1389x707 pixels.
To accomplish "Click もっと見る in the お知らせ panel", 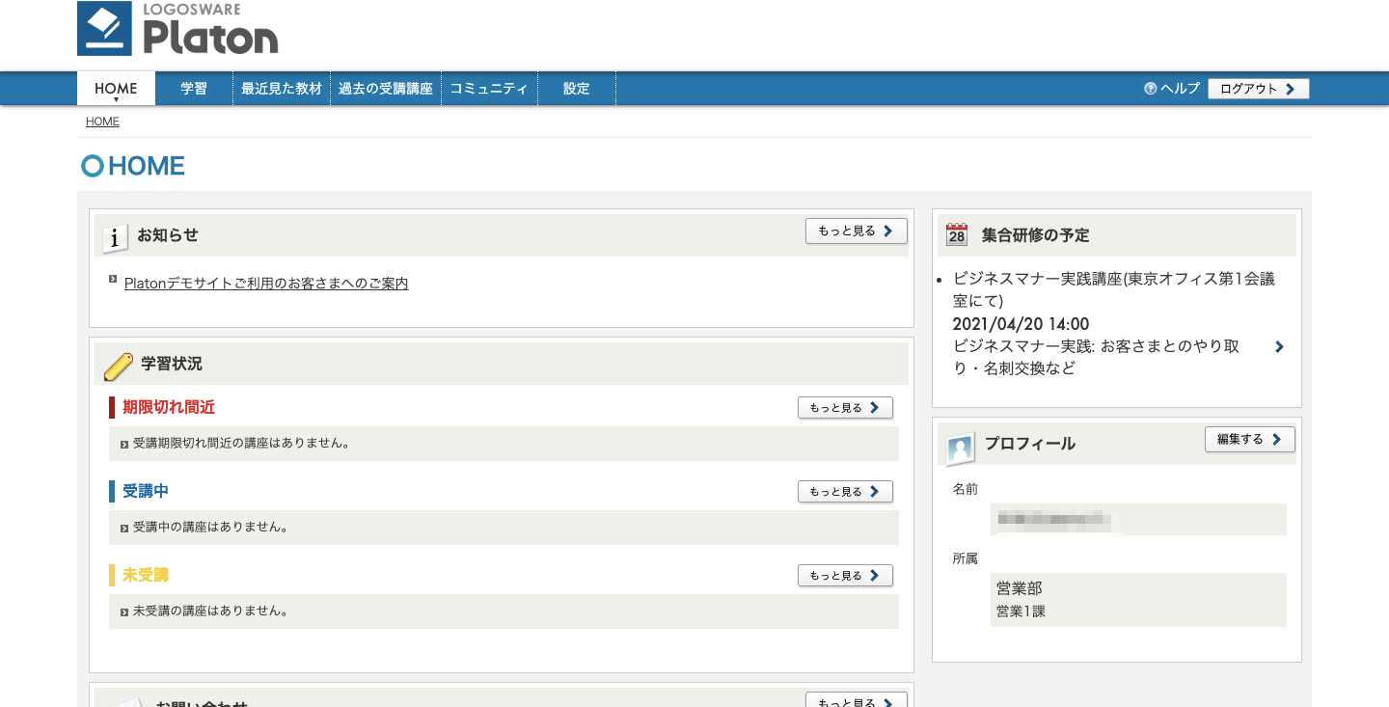I will [855, 231].
